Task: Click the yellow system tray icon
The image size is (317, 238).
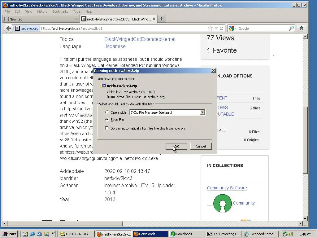Action: pos(290,234)
